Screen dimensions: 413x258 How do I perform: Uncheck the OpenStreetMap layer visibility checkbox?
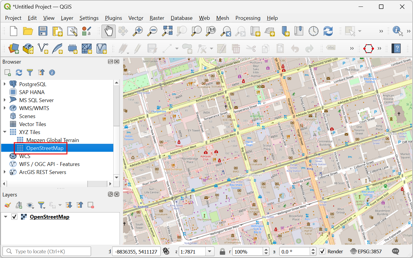pyautogui.click(x=14, y=217)
